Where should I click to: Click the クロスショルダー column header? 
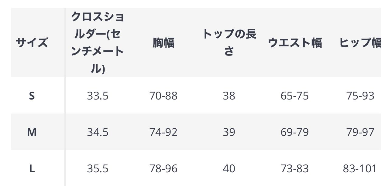[98, 43]
